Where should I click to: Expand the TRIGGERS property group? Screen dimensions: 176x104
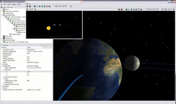(2, 86)
